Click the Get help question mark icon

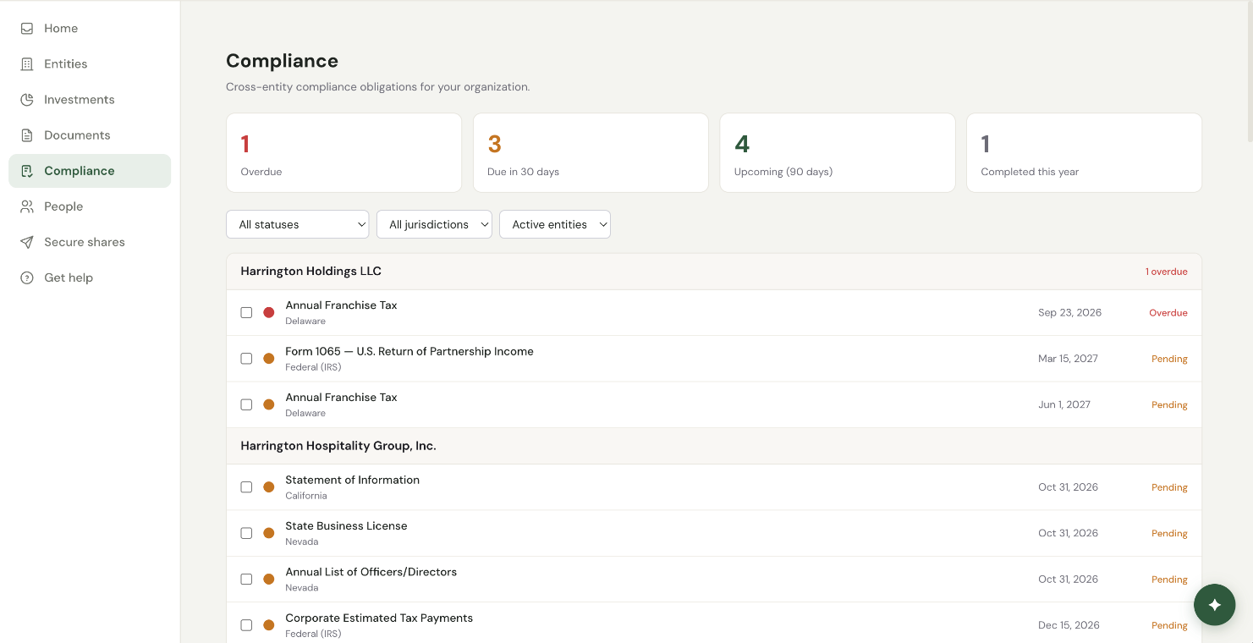27,278
